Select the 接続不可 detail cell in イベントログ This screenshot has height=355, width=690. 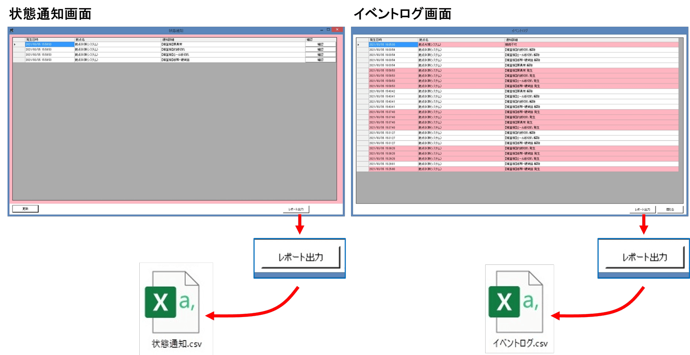click(x=591, y=44)
